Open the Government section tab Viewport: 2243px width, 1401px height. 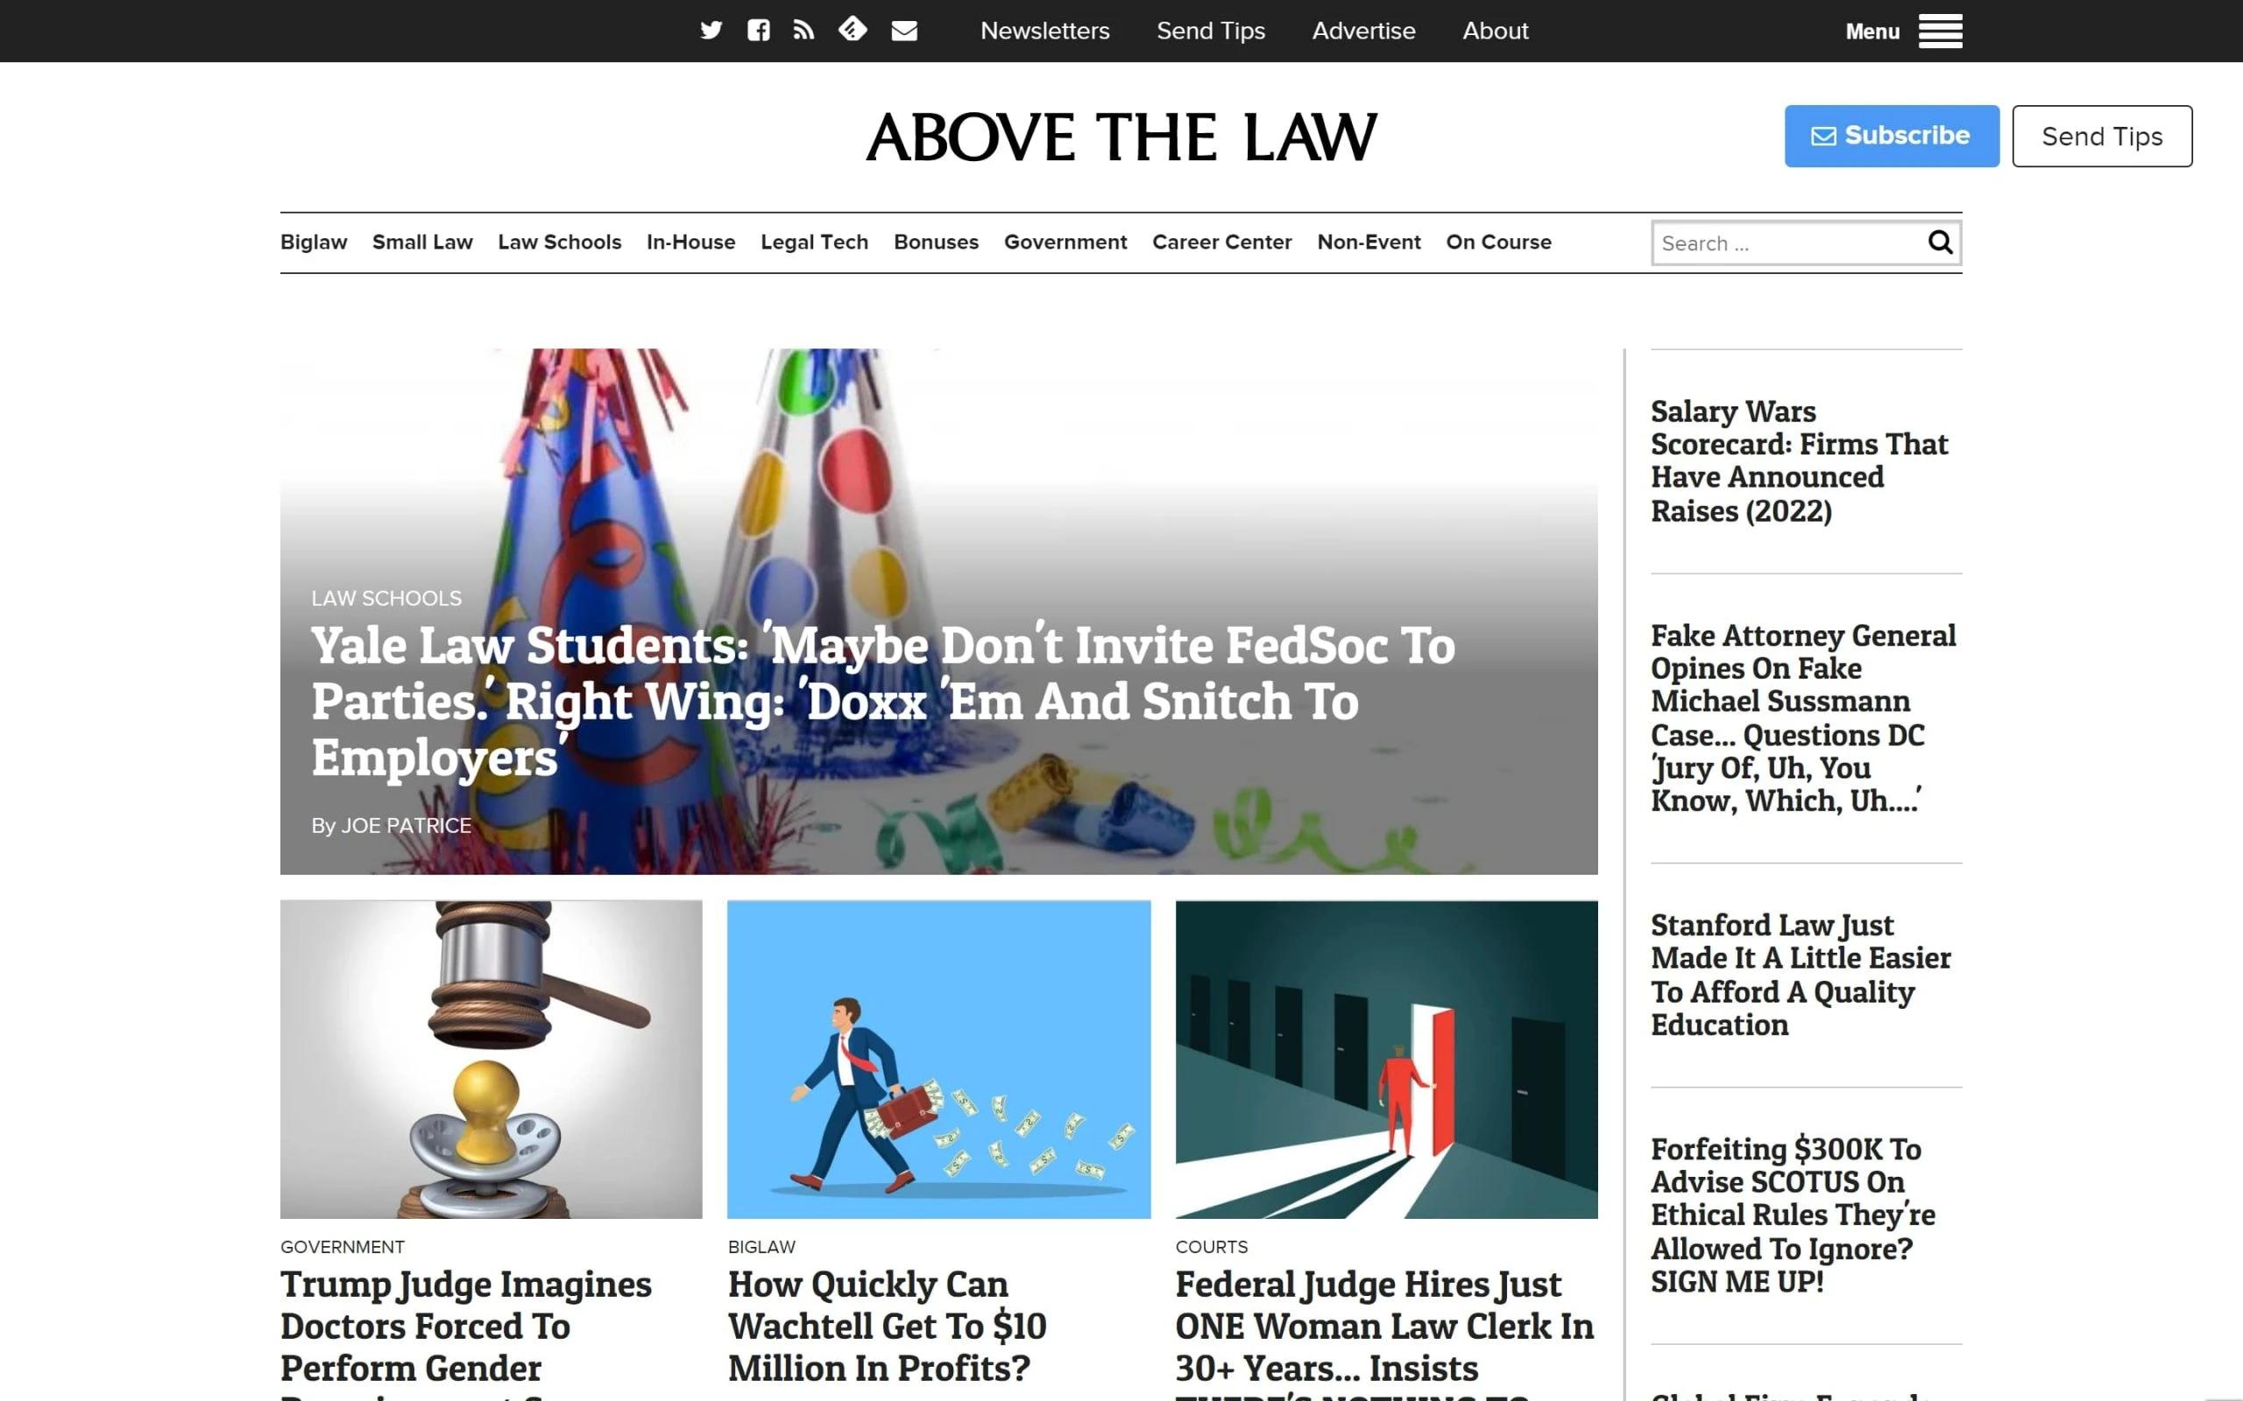point(1065,242)
